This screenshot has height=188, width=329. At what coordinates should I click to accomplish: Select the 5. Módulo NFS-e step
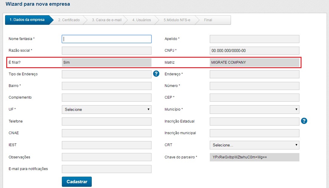coord(177,20)
